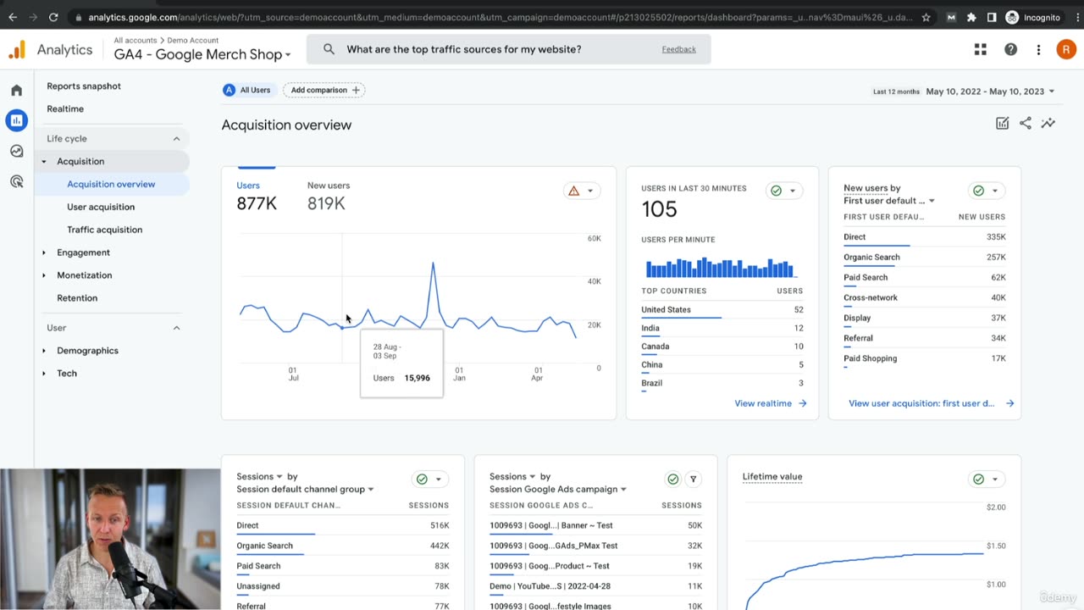Open Retention report
1084x610 pixels.
pos(77,298)
